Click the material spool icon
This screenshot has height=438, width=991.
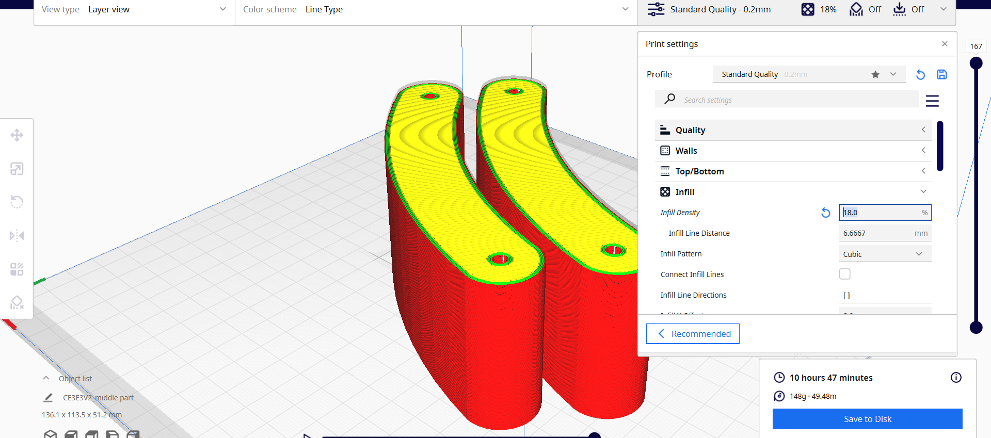click(x=779, y=396)
